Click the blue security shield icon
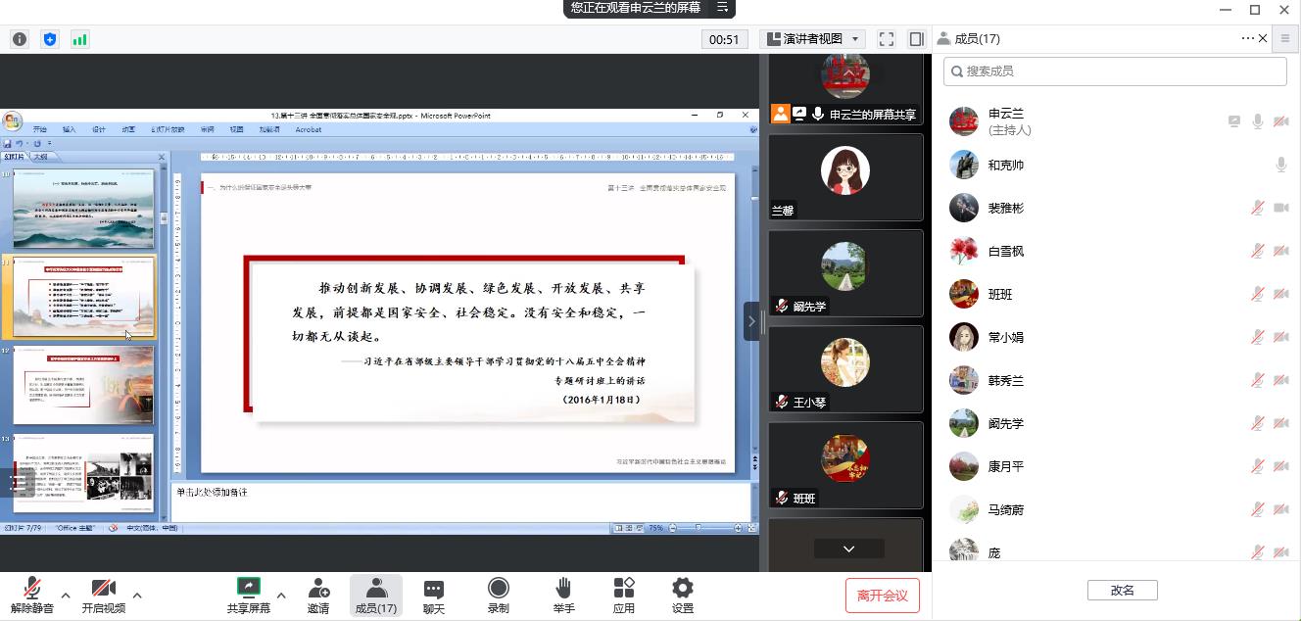 [x=50, y=39]
